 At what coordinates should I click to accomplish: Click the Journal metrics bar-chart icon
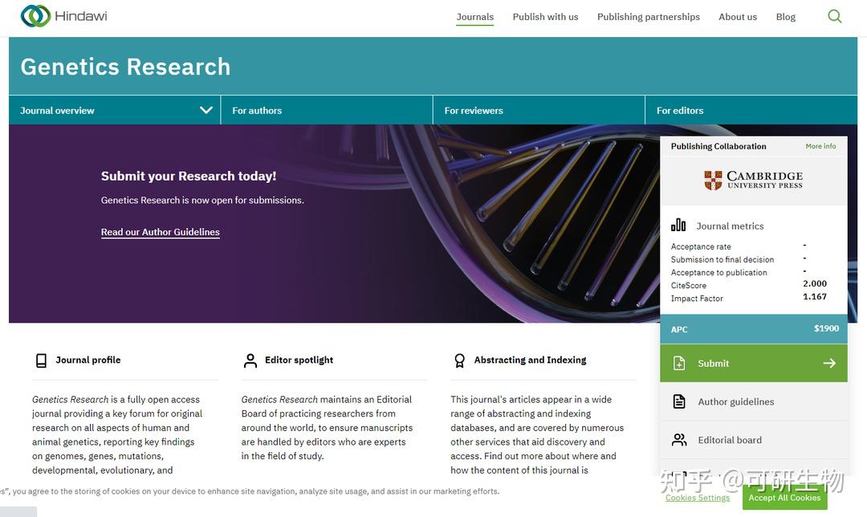678,226
